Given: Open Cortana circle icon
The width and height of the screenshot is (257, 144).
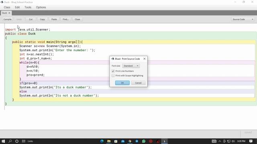Looking at the screenshot, I should pyautogui.click(x=17, y=141).
